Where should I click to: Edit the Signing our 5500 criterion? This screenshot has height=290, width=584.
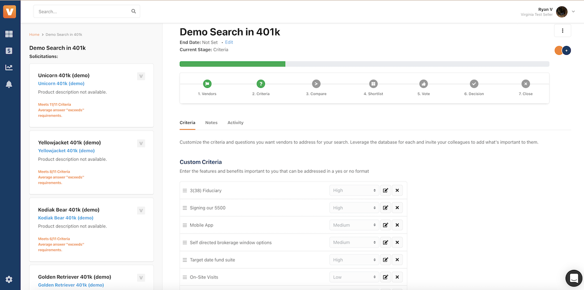click(385, 208)
